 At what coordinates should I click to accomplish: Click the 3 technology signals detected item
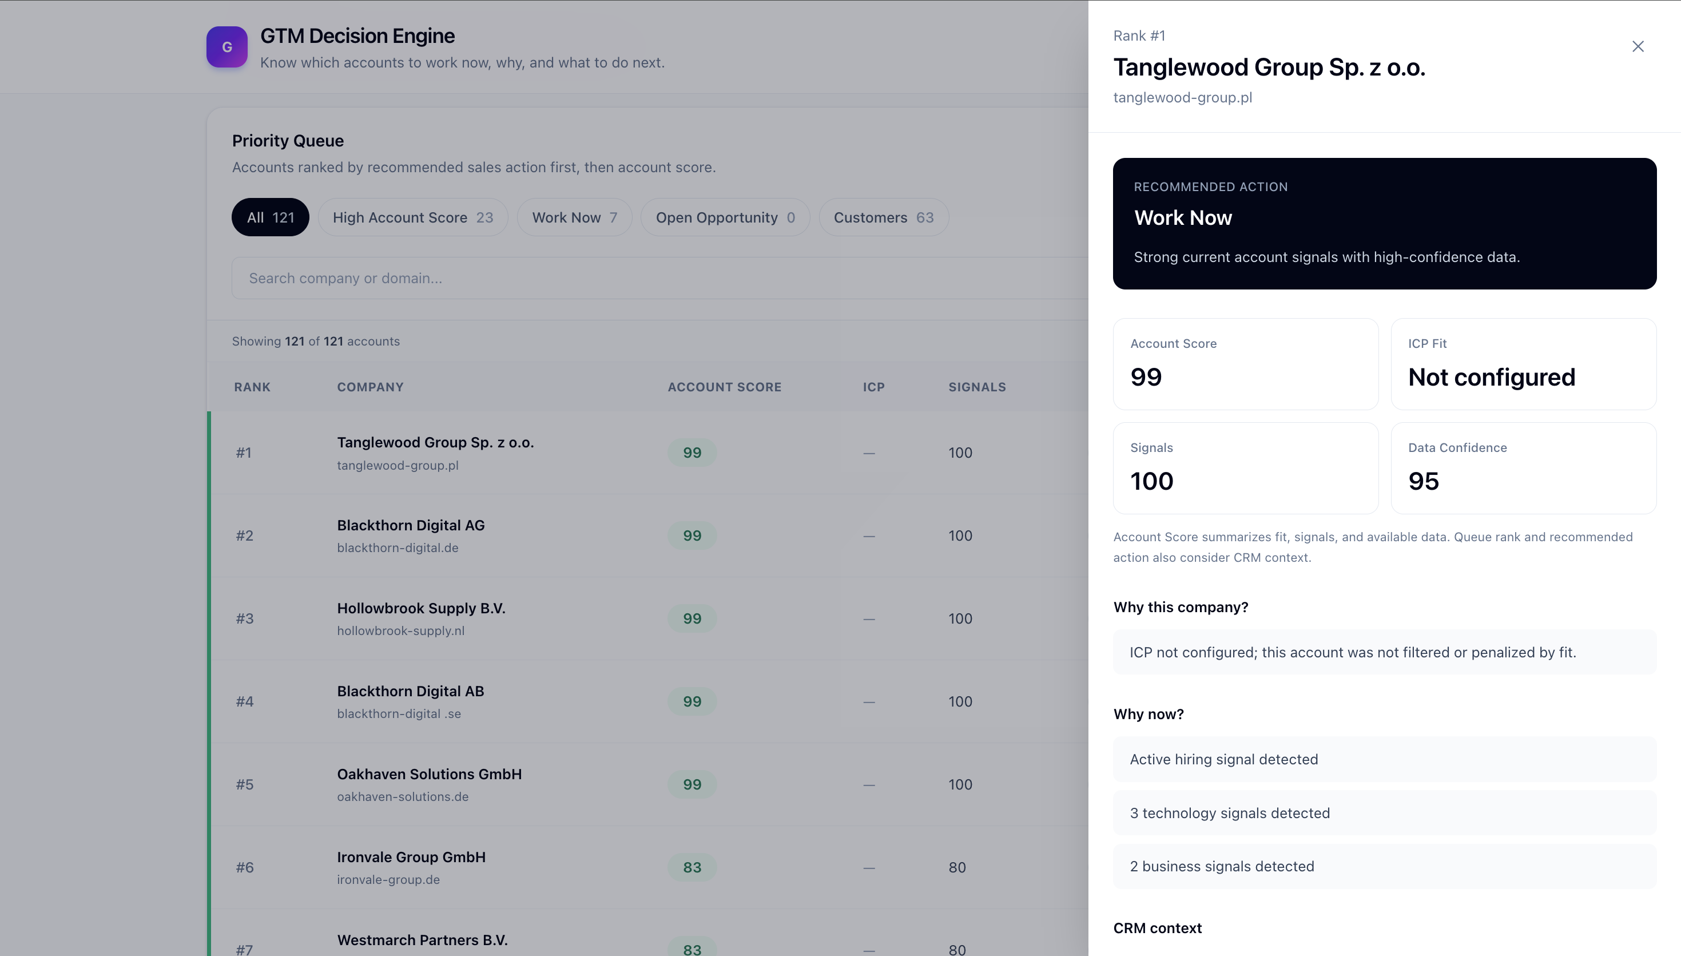click(1384, 813)
